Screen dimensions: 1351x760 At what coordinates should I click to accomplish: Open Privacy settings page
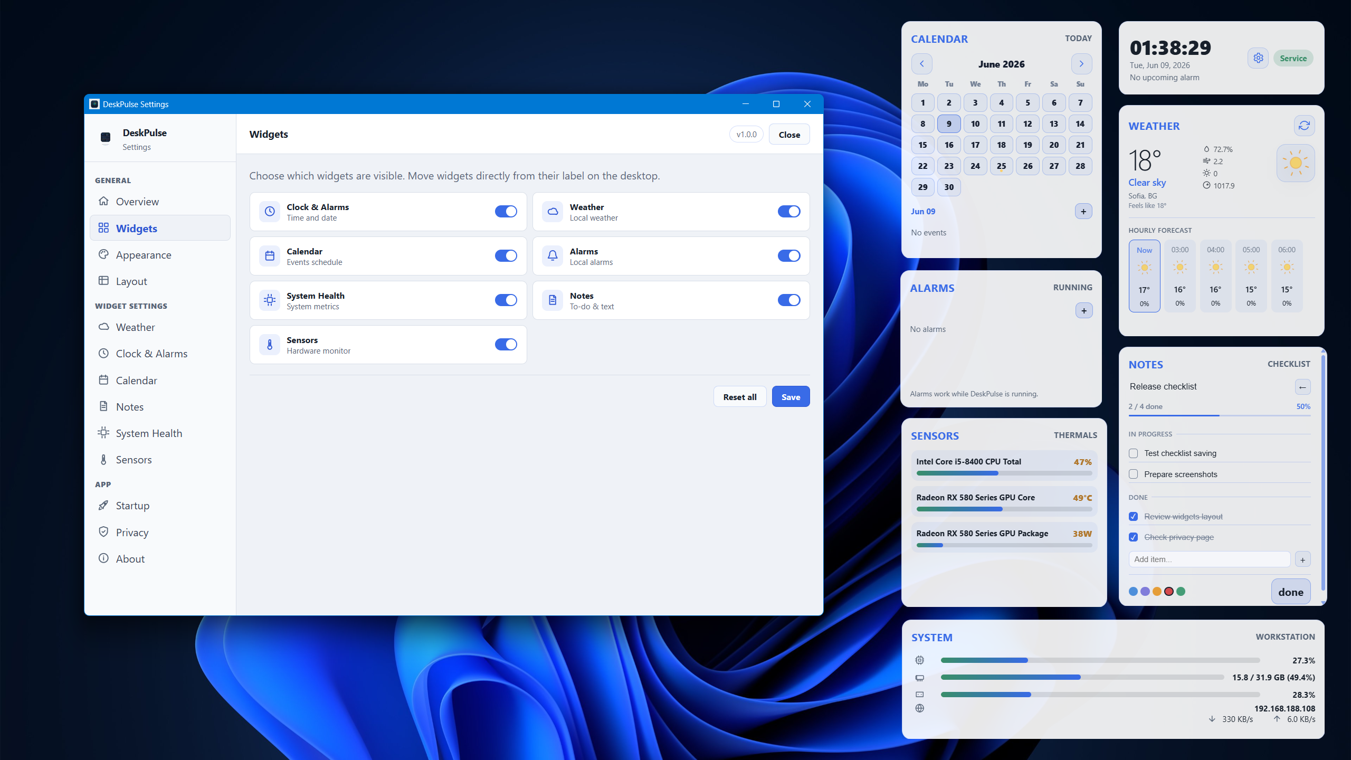click(x=160, y=533)
